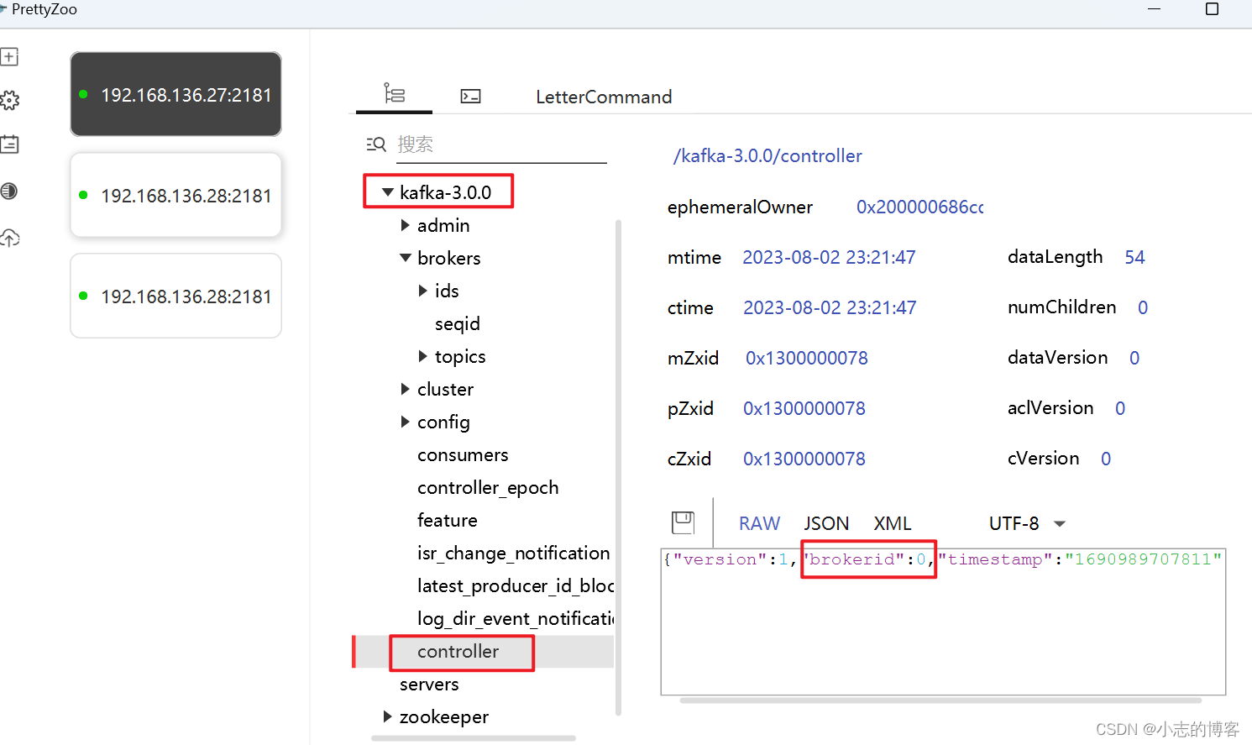Expand the cluster node
This screenshot has height=745, width=1252.
[406, 389]
